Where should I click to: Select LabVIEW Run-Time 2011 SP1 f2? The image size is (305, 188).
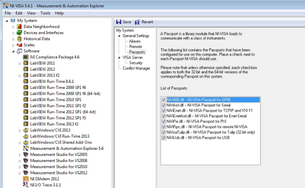pos(58,106)
